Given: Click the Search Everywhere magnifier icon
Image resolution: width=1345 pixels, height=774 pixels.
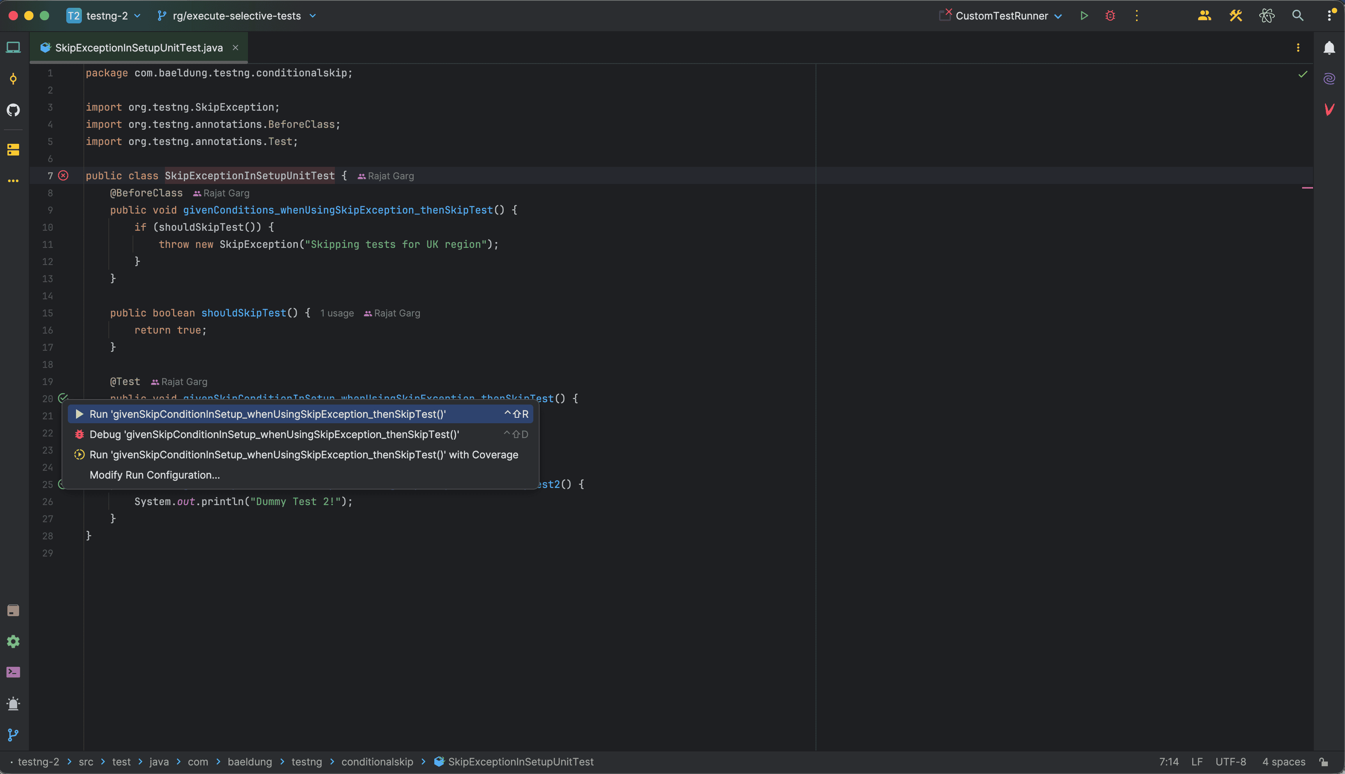Looking at the screenshot, I should [x=1298, y=16].
